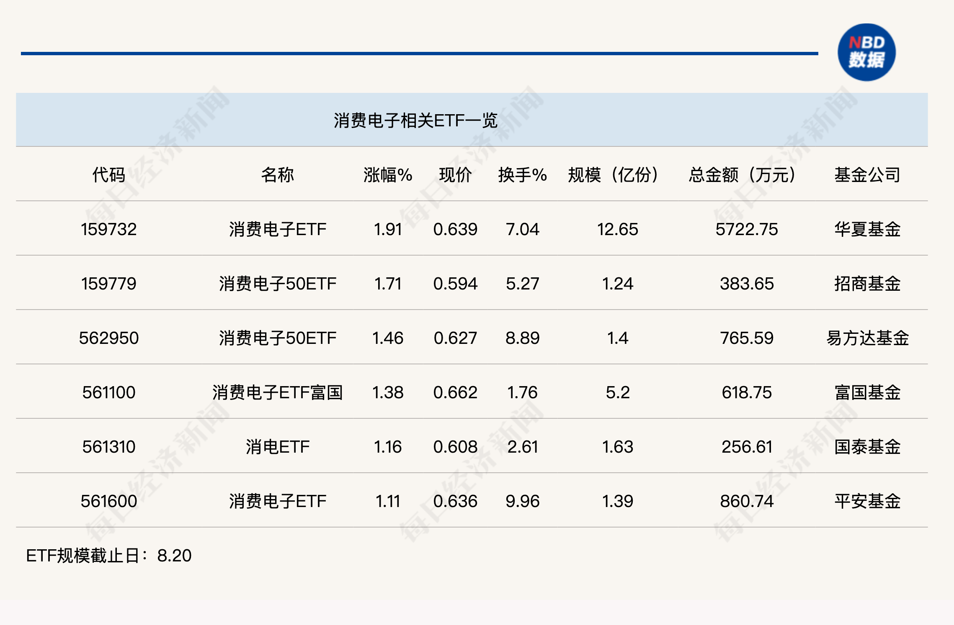The image size is (954, 625).
Task: Click the scale value 5.2
Action: click(x=618, y=392)
